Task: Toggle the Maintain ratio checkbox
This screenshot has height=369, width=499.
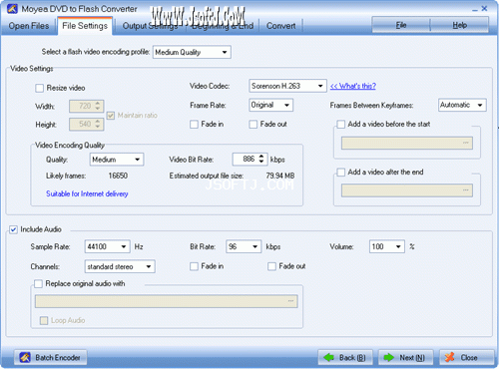Action: pos(111,116)
